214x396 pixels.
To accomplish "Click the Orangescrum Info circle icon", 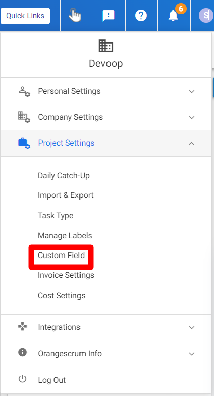I will coord(23,352).
